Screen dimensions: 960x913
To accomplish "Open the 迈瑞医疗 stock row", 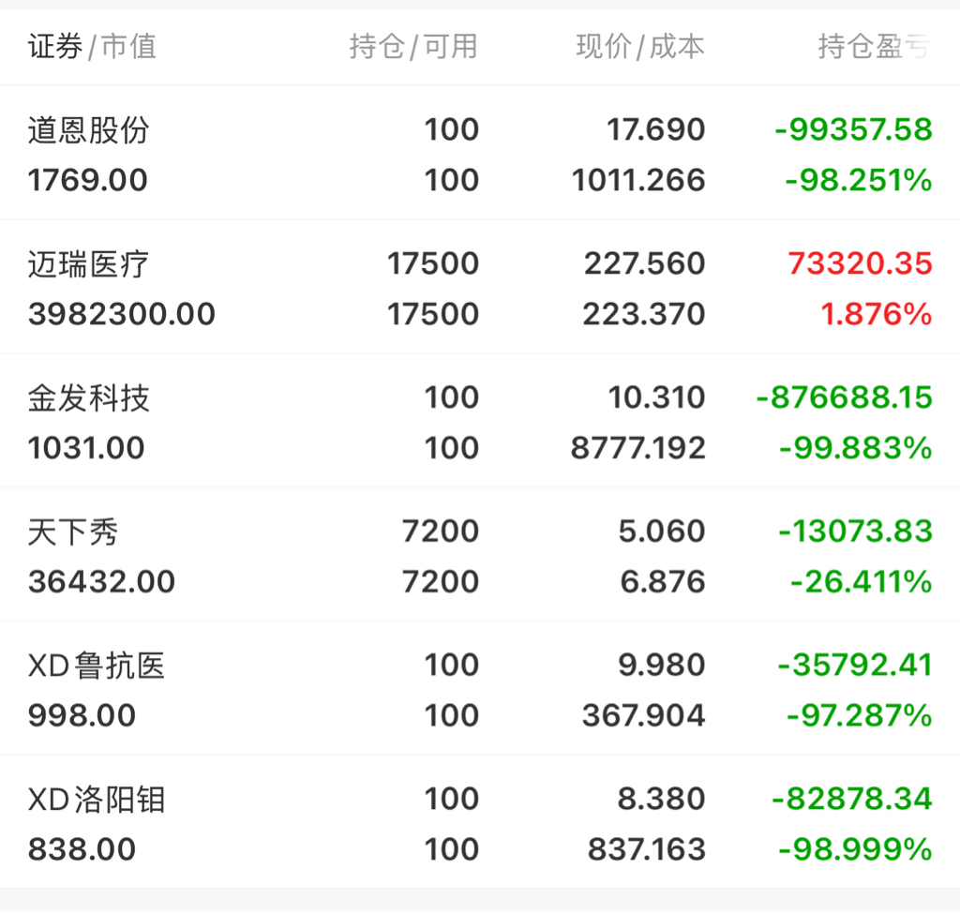I will (x=480, y=287).
